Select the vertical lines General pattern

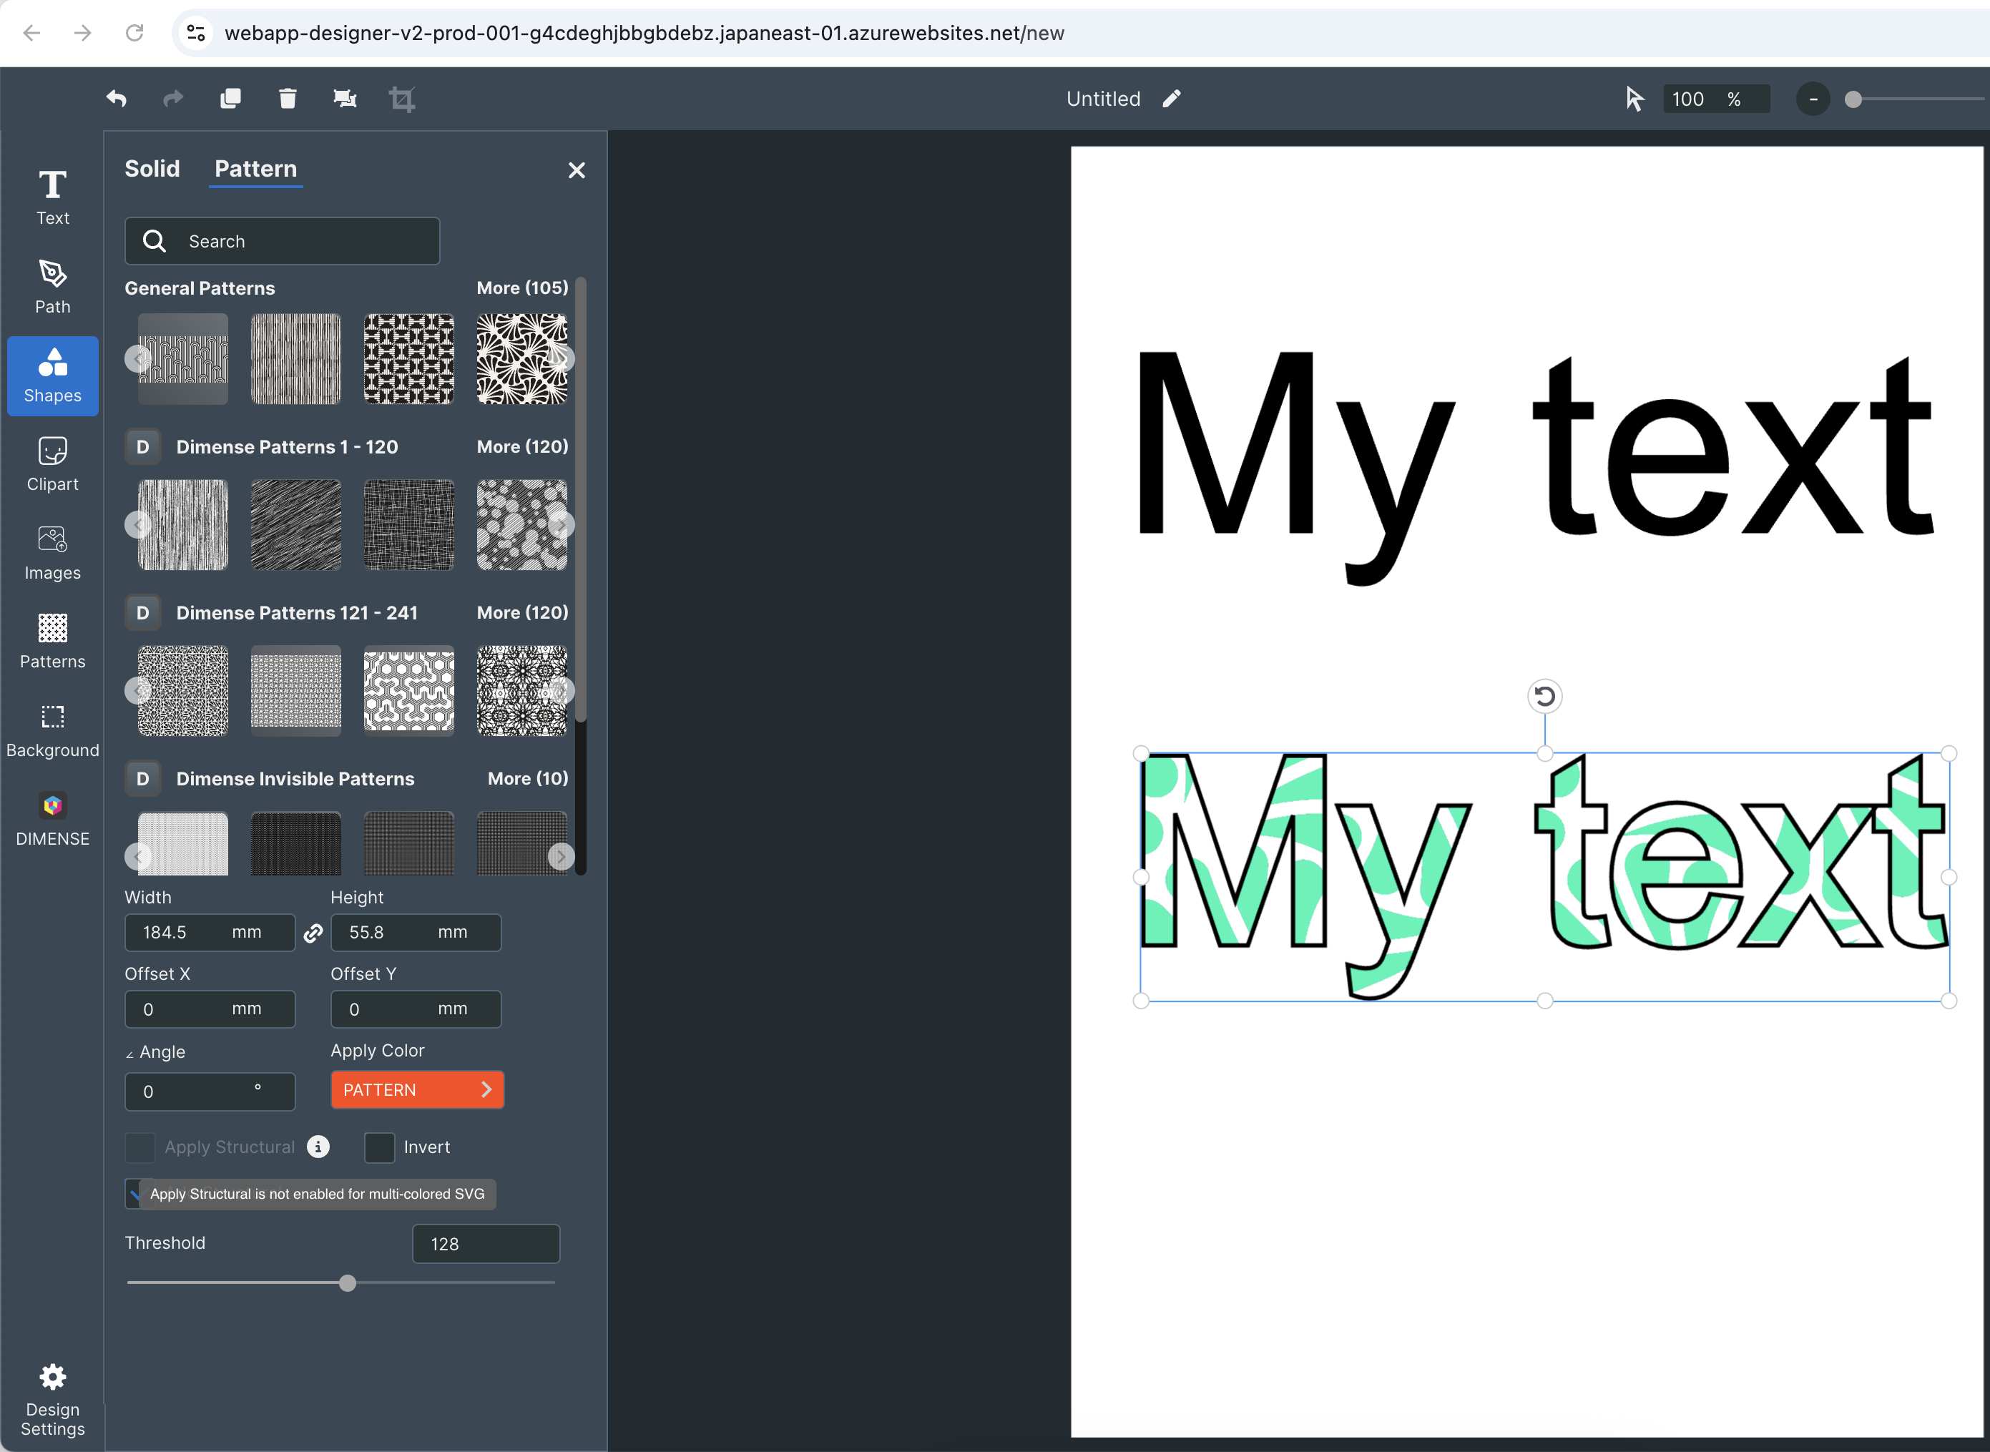coord(296,358)
